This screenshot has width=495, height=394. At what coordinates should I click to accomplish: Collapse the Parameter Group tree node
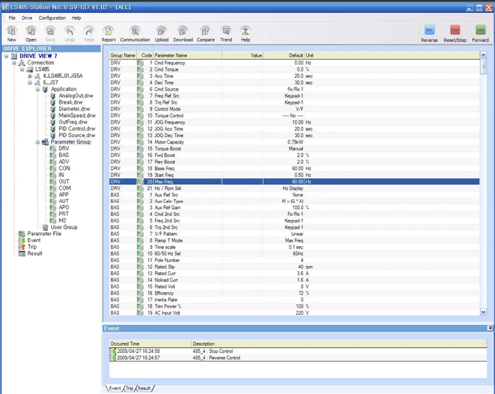click(38, 142)
